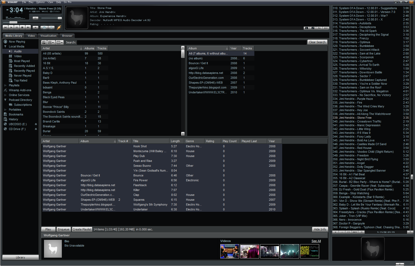The image size is (415, 266).
Task: Click the volume slider handle
Action: tap(60, 18)
